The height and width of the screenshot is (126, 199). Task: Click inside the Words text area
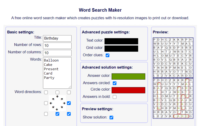click(x=57, y=73)
